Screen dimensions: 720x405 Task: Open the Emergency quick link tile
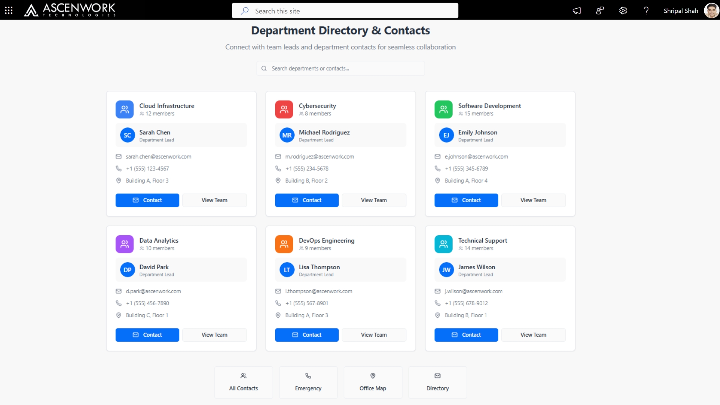point(308,382)
